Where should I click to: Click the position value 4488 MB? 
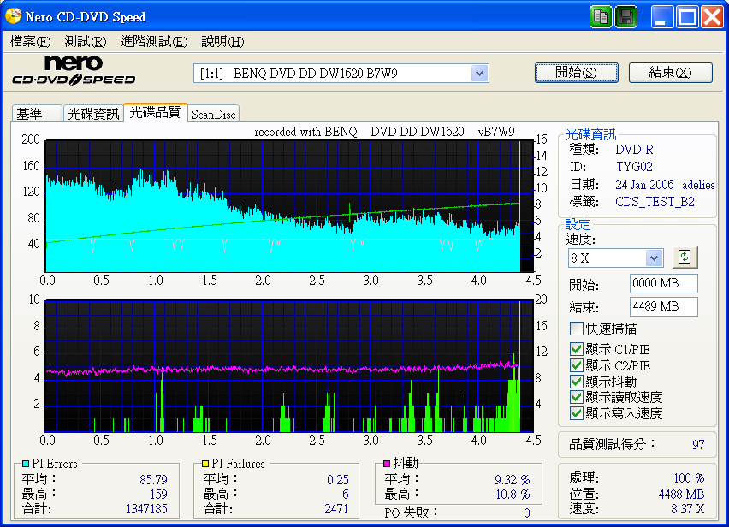tap(681, 494)
